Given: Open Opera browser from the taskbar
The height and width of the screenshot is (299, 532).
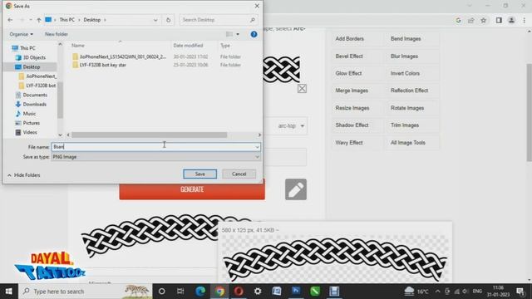Looking at the screenshot, I should pos(239,292).
